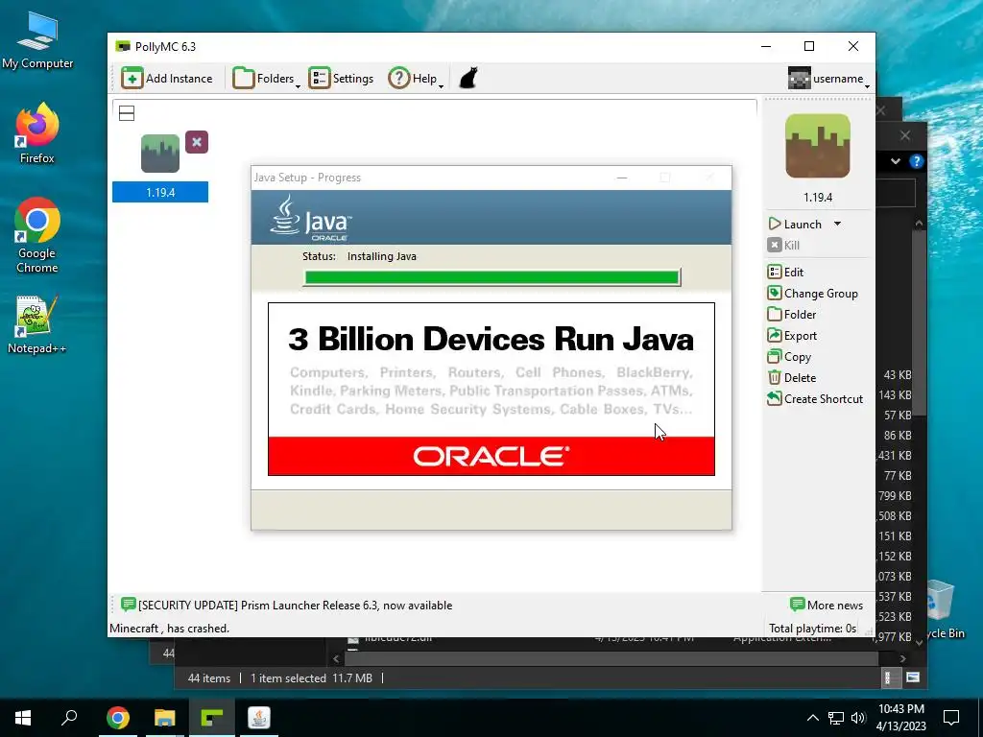The image size is (983, 737).
Task: Open File Explorer from taskbar
Action: coord(165,718)
